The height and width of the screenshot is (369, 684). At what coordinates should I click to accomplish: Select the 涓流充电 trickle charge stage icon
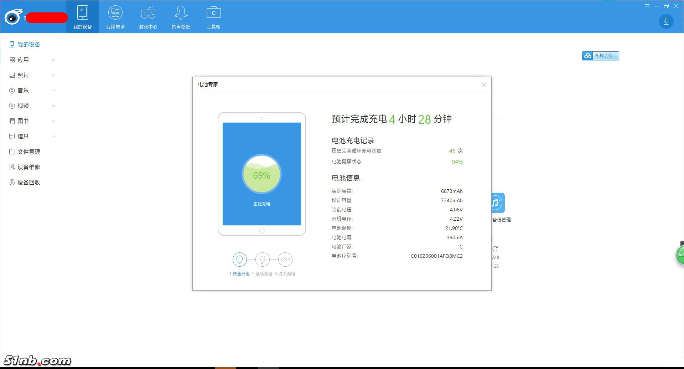click(285, 260)
